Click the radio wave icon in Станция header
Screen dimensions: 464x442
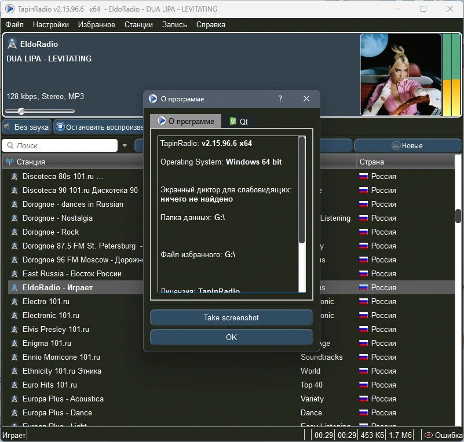coord(10,162)
